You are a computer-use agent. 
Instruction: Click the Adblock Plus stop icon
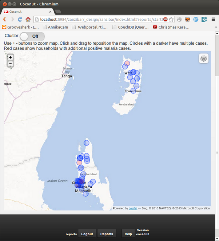pyautogui.click(x=166, y=19)
